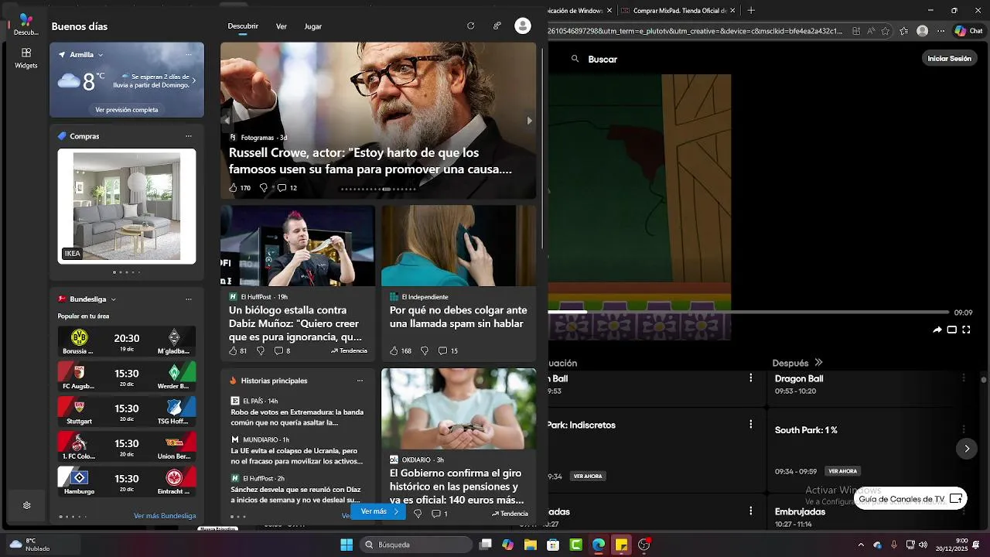Viewport: 990px width, 557px height.
Task: Seek on Pluto TV progress bar
Action: coord(748,313)
